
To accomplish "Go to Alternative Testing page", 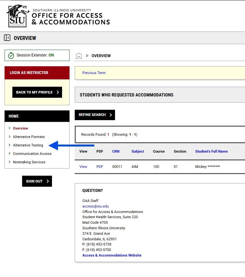I will click(x=28, y=145).
